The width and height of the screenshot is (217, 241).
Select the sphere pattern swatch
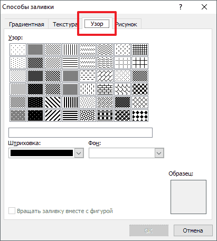pyautogui.click(x=122, y=115)
